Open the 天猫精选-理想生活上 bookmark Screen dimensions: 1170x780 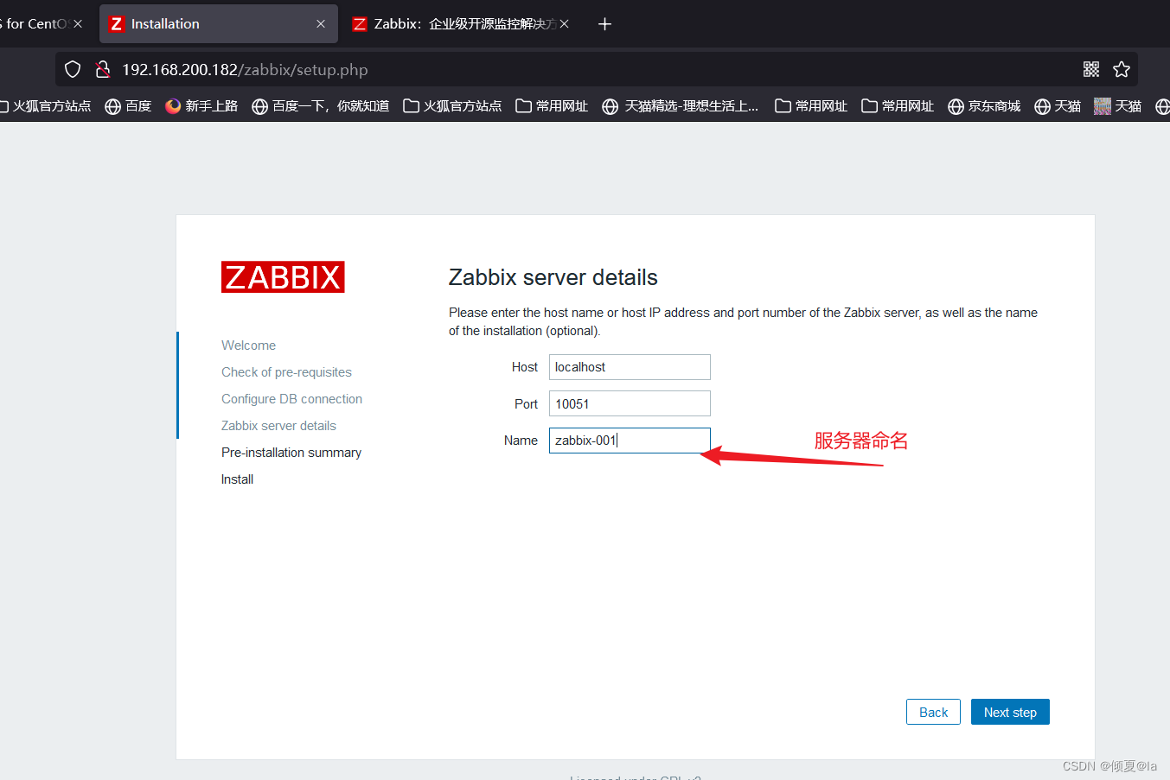coord(681,106)
